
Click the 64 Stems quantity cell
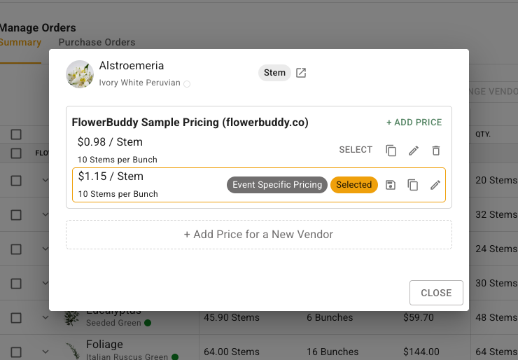pos(496,352)
